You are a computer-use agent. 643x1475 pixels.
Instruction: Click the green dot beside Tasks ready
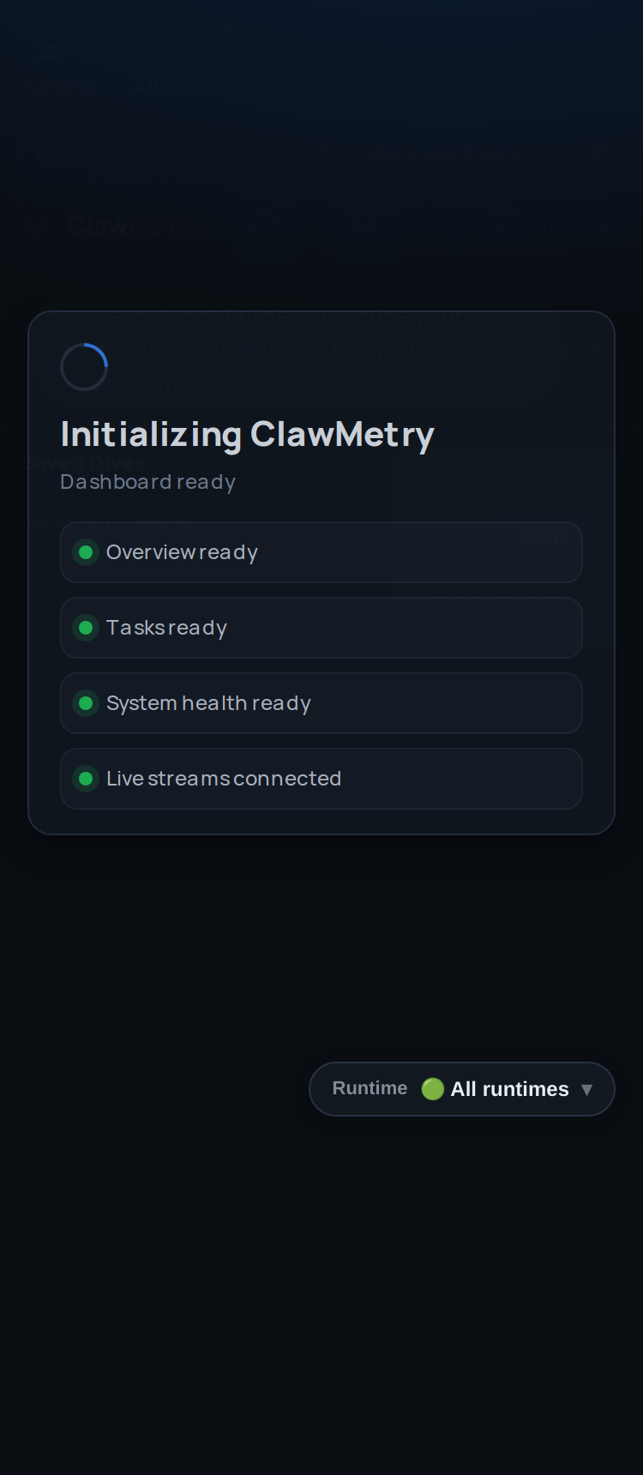click(x=86, y=628)
